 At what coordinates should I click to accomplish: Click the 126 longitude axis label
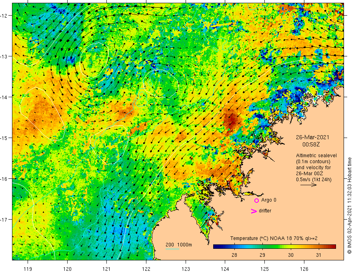(304, 269)
